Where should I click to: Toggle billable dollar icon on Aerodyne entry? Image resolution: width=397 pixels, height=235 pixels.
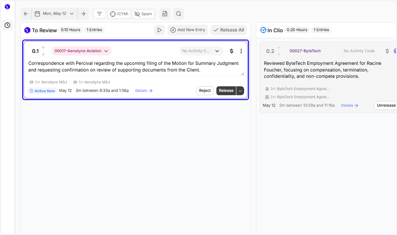(231, 51)
